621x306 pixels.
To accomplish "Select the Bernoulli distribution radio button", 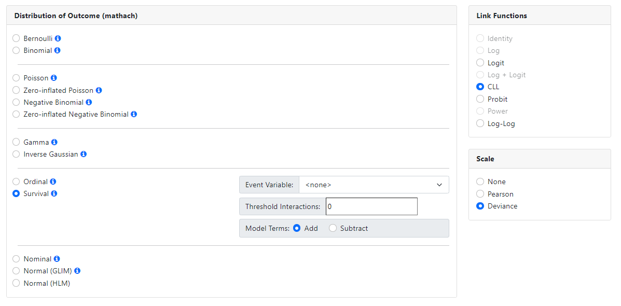I will [x=16, y=38].
